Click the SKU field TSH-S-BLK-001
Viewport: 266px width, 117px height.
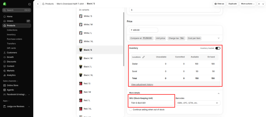pos(151,103)
